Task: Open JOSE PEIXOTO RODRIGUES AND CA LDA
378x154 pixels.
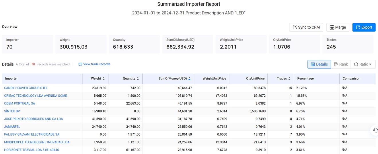Action: coord(33,119)
